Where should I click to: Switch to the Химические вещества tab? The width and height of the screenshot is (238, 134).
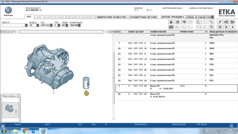click(112, 17)
